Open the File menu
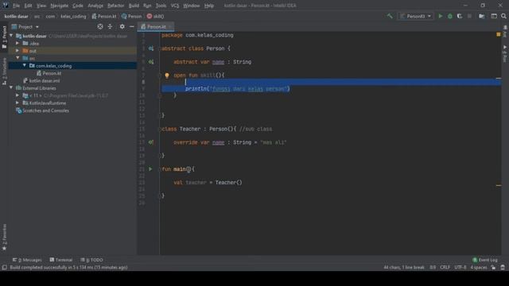509x286 pixels. pos(16,6)
